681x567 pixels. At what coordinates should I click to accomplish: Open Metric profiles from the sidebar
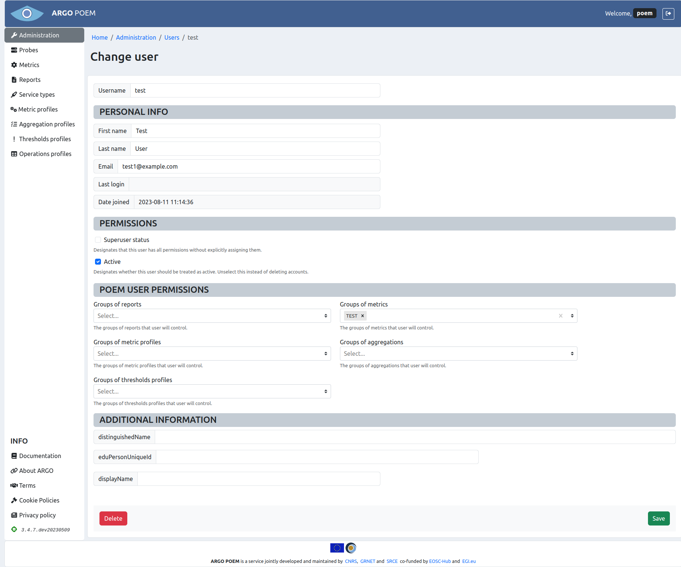tap(38, 109)
